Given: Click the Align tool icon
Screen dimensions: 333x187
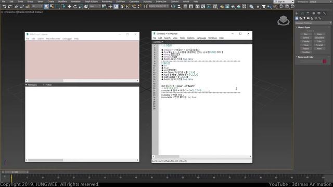Looking at the screenshot, I should coord(179,7).
